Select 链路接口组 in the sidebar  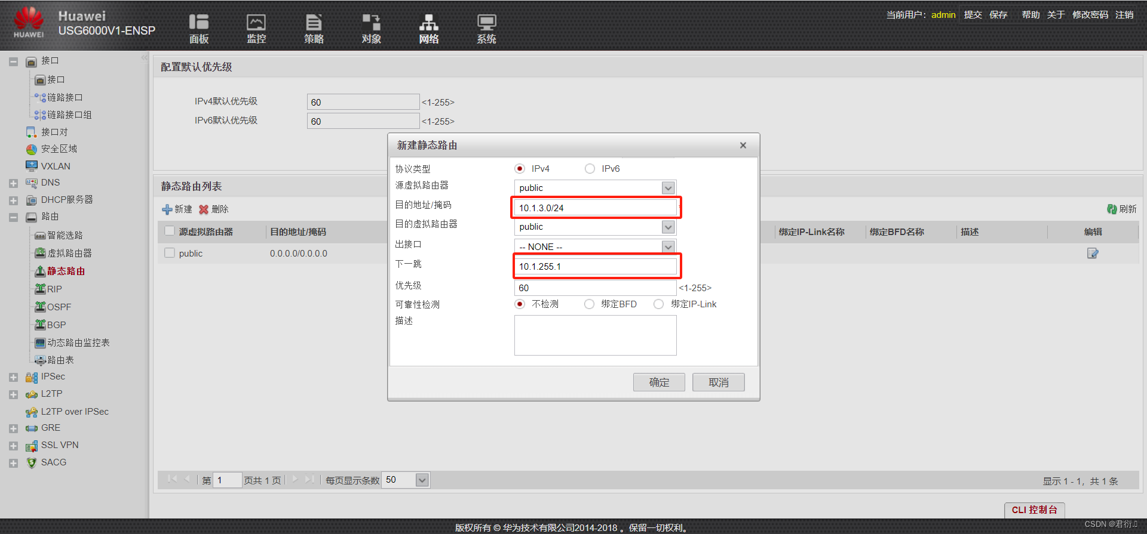point(69,115)
